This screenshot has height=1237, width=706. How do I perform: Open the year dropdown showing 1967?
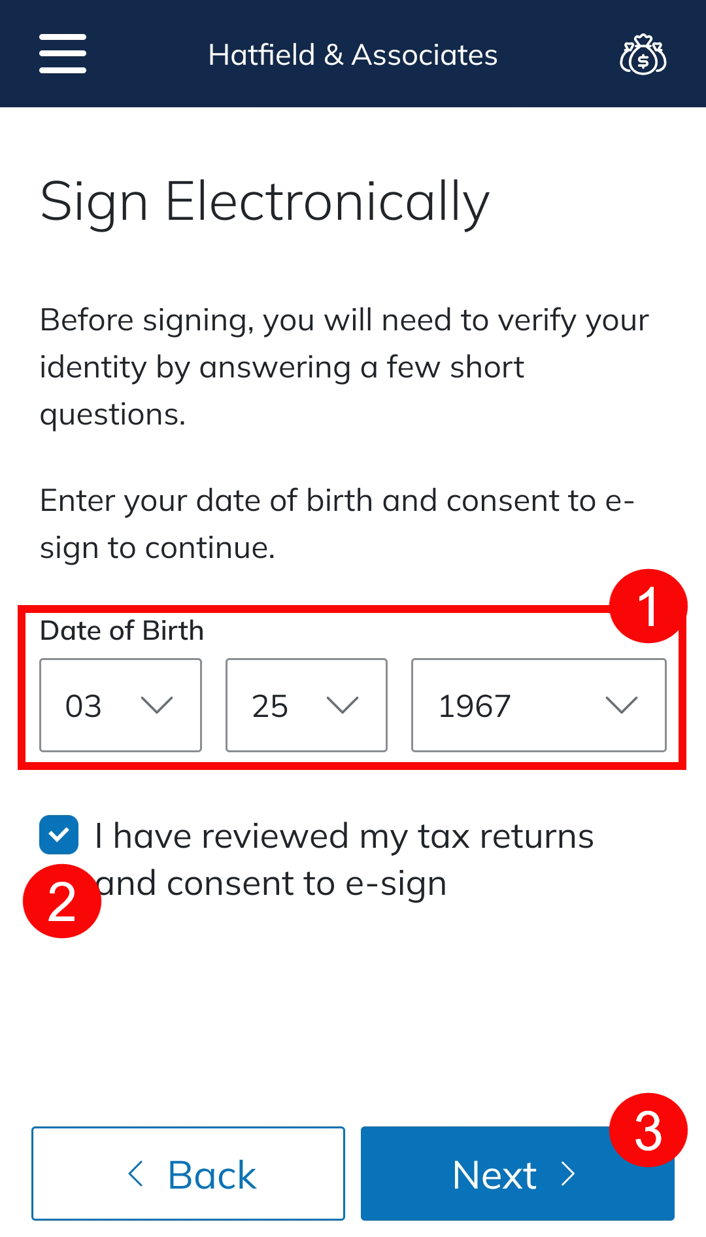click(x=539, y=705)
